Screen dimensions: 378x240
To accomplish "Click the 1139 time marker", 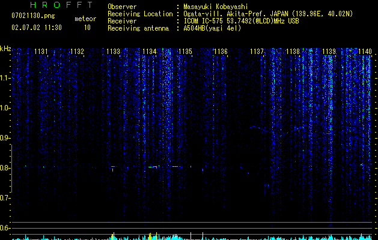I will pos(329,51).
